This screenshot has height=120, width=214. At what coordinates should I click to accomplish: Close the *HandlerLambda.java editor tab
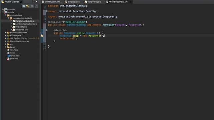tap(131, 2)
